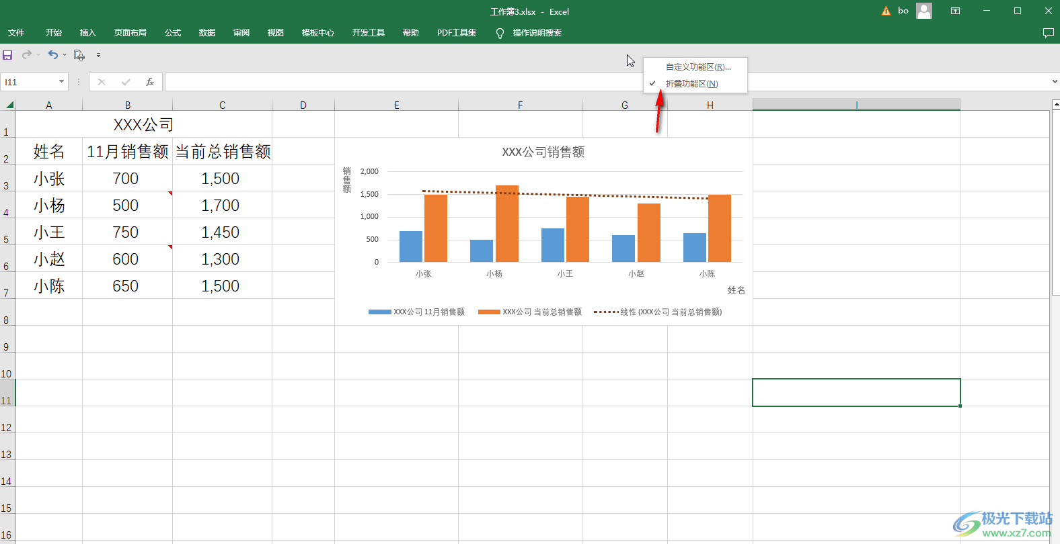
Task: Click the vertical scrollbar thumb
Action: (x=1055, y=203)
